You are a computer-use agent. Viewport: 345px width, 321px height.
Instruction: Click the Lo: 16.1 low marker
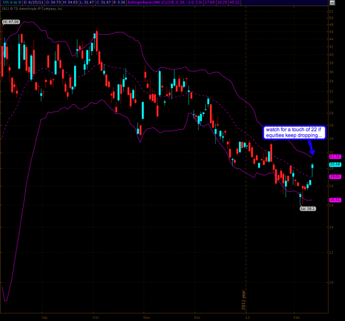pyautogui.click(x=309, y=208)
